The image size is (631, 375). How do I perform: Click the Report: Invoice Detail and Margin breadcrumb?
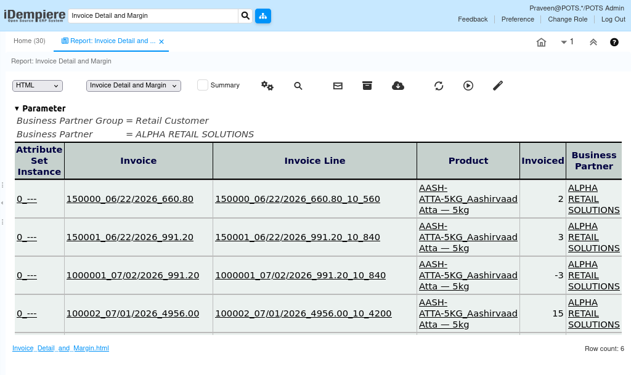tap(61, 61)
